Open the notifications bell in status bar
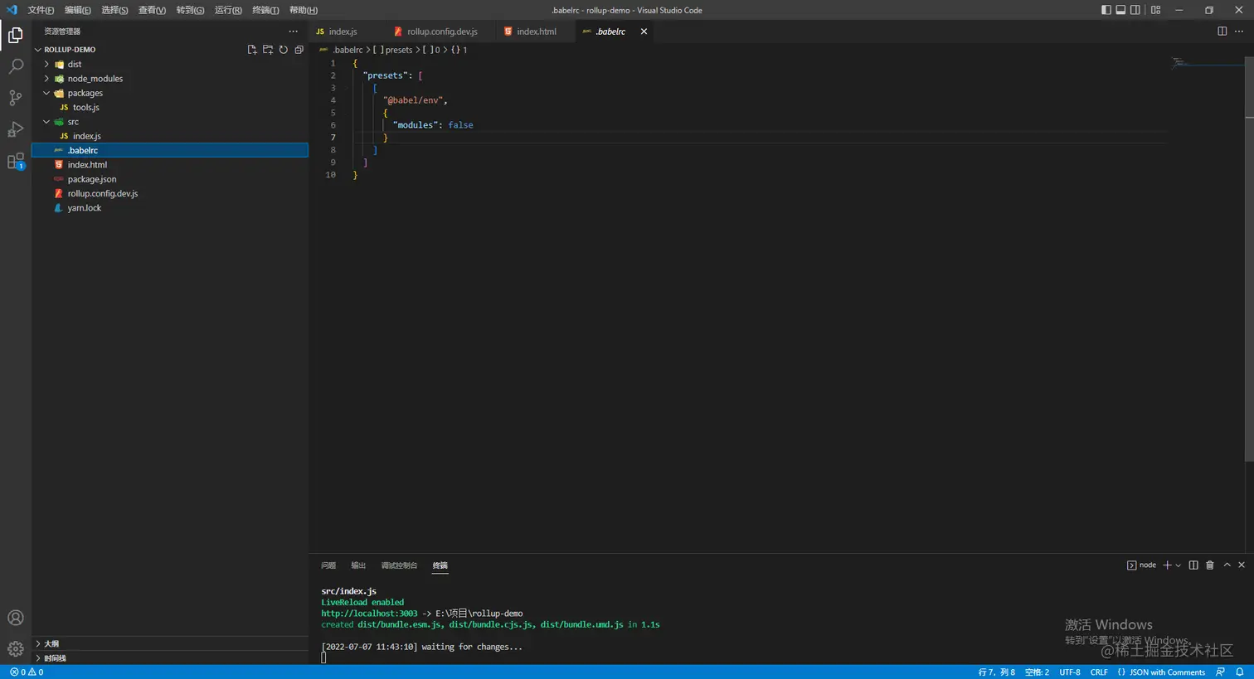This screenshot has height=679, width=1254. 1240,672
